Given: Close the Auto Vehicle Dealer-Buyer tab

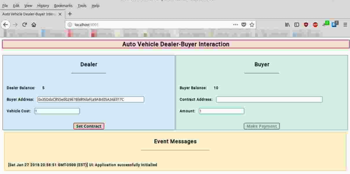Looking at the screenshot, I should [x=60, y=14].
